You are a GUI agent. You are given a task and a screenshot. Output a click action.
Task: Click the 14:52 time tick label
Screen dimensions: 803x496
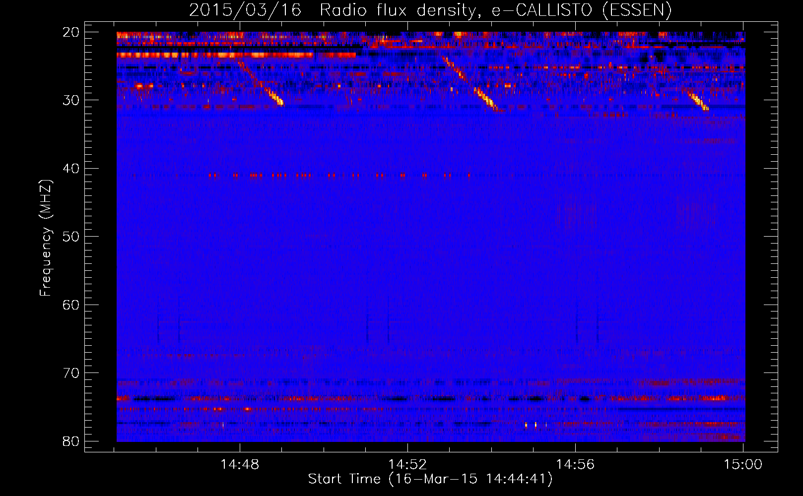[x=407, y=464]
